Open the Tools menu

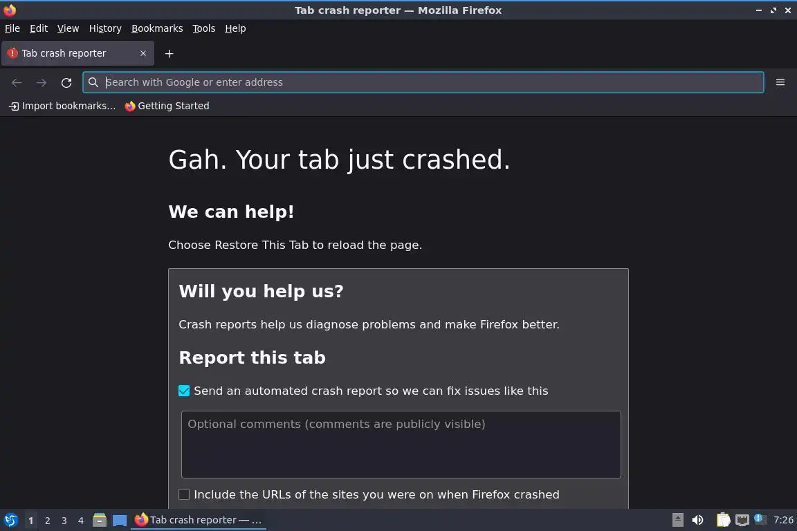point(204,28)
